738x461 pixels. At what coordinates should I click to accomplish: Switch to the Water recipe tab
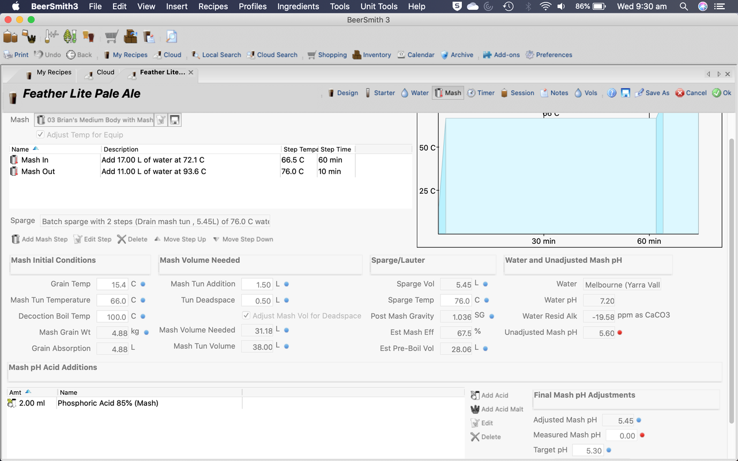tap(415, 93)
